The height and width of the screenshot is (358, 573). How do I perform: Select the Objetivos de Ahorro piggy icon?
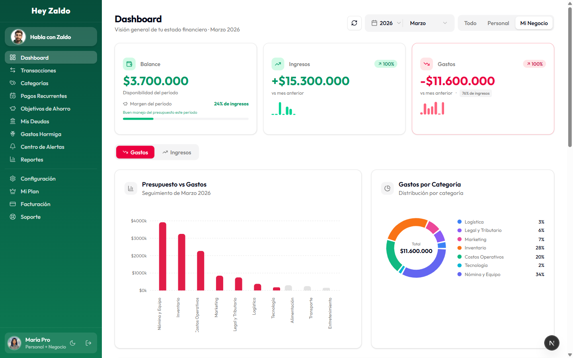point(13,109)
